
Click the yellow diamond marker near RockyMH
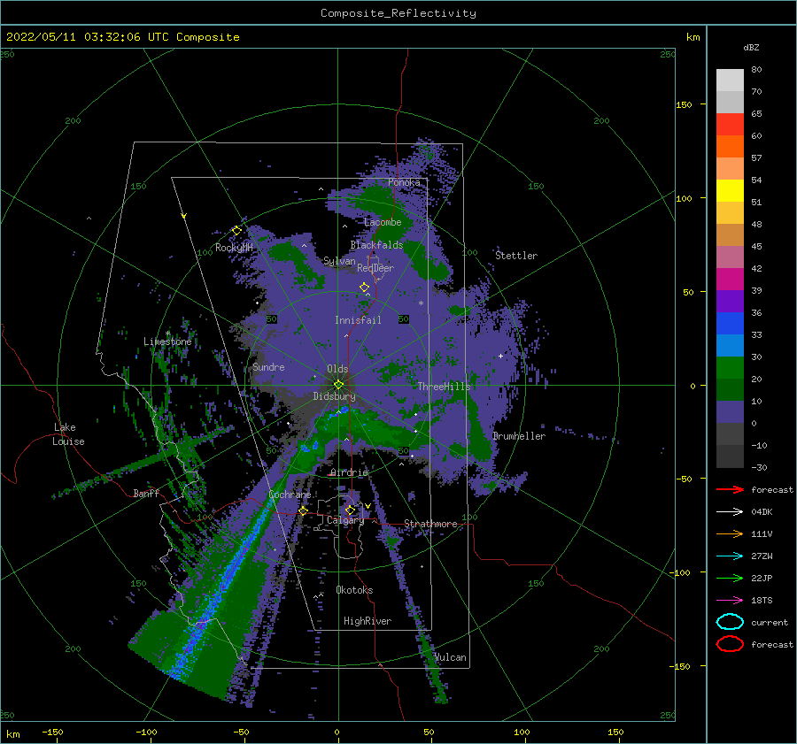tap(236, 231)
